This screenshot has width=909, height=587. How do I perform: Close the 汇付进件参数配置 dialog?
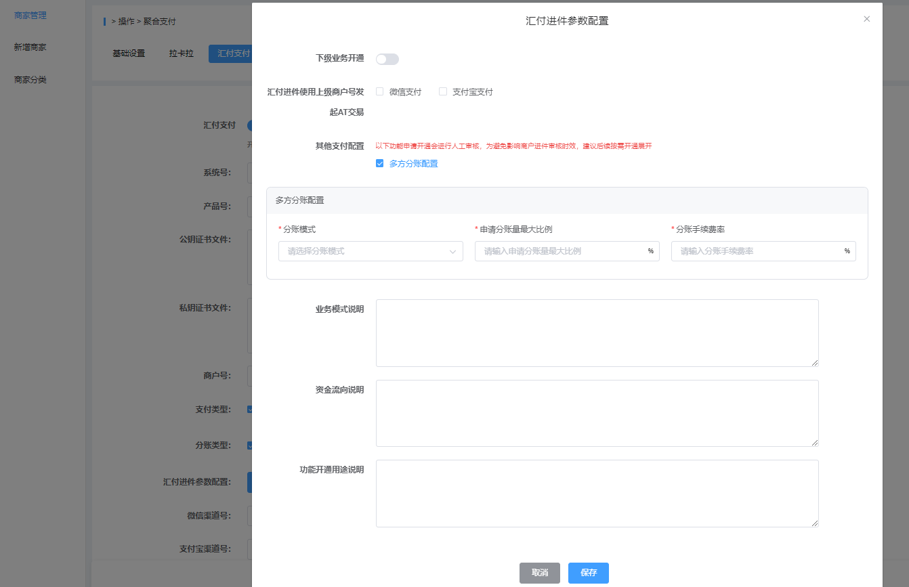[x=866, y=20]
